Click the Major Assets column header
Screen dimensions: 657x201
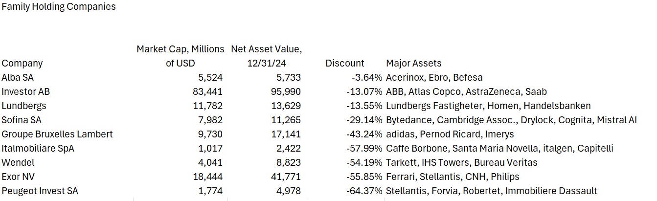pos(413,63)
